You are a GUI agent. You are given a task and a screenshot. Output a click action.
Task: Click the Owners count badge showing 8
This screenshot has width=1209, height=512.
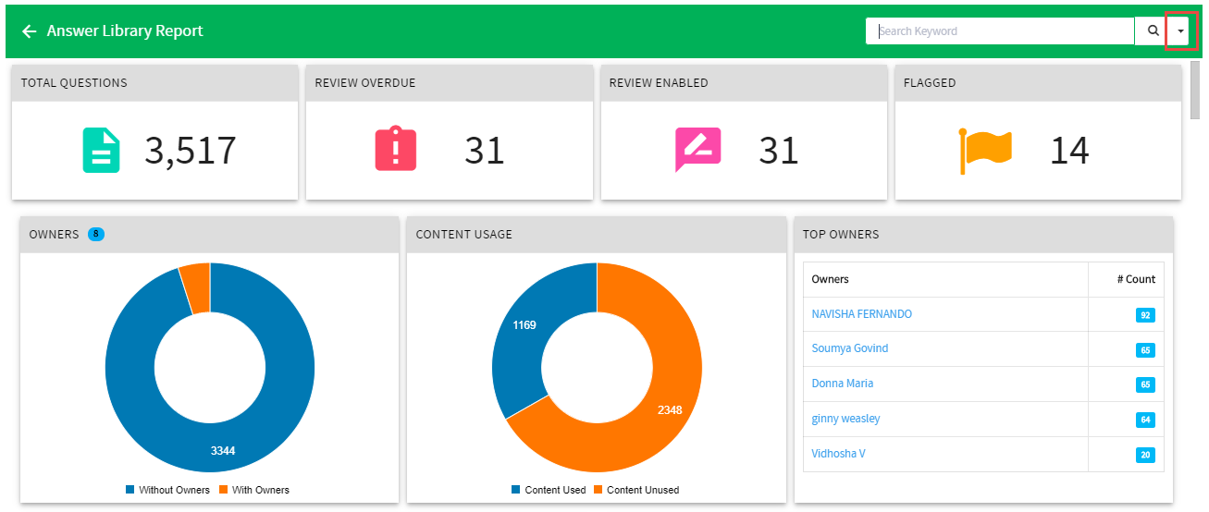[x=96, y=234]
